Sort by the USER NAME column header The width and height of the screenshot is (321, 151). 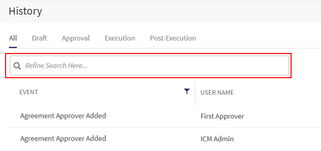217,92
